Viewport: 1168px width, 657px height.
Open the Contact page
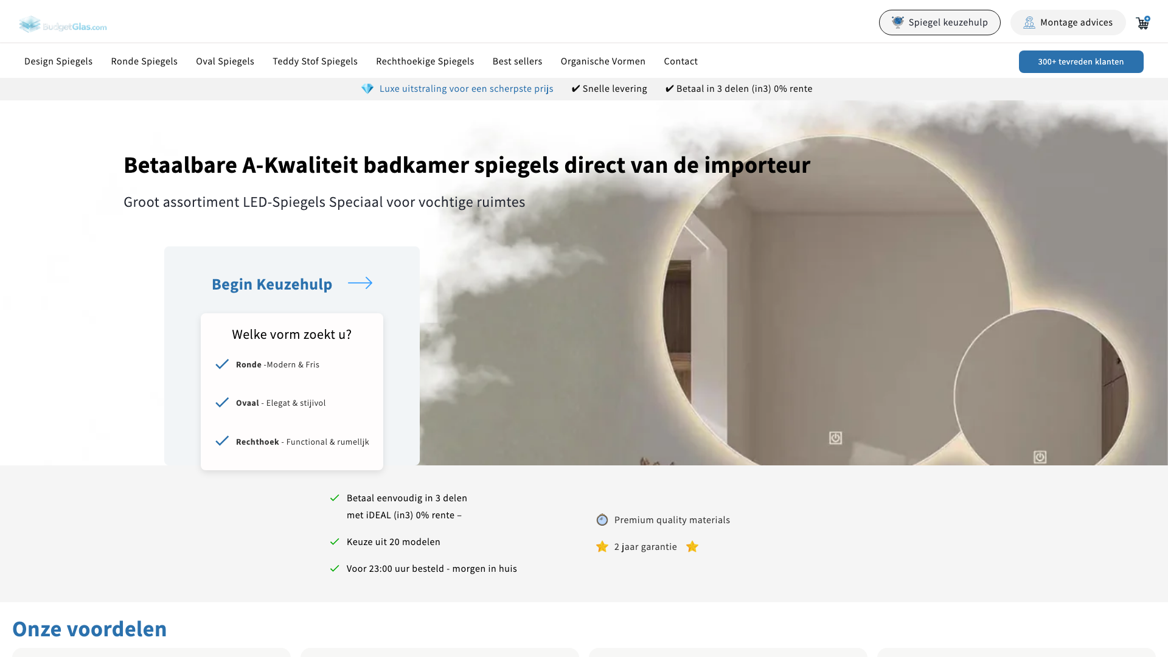(x=681, y=61)
